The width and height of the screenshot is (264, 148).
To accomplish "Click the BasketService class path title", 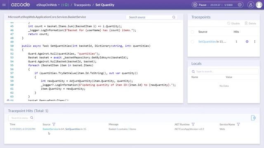I will point(47,17).
